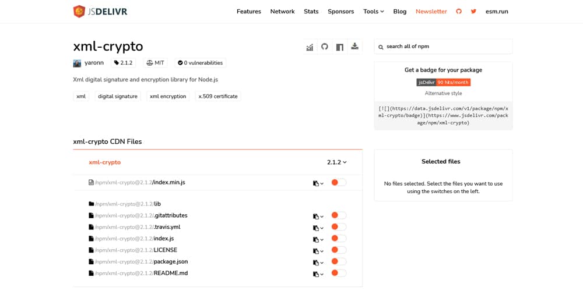Toggle the switch for package.json
This screenshot has height=291, width=583.
(338, 262)
